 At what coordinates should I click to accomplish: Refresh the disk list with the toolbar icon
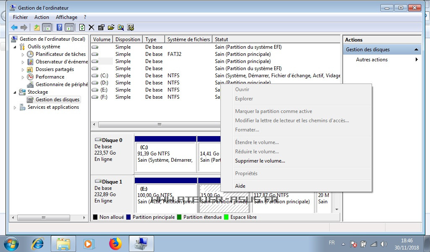click(x=82, y=27)
